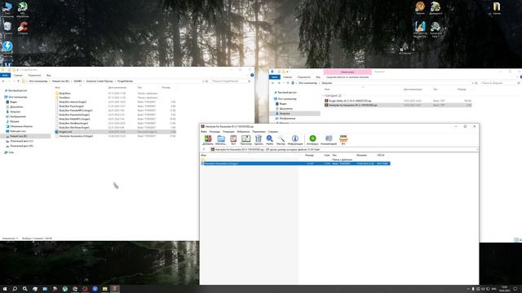Select Музыка in left explorer tree
The height and width of the screenshot is (293, 522).
(x=15, y=121)
